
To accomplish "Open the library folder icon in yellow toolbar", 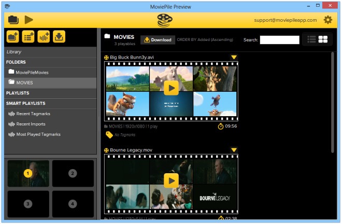I will point(13,20).
